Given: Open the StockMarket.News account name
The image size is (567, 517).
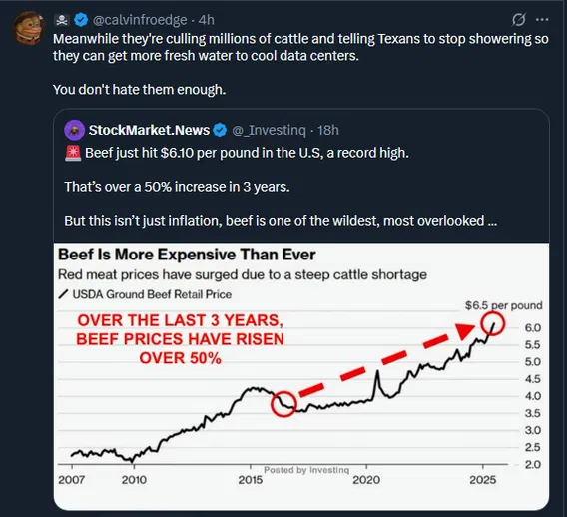Looking at the screenshot, I should 149,130.
